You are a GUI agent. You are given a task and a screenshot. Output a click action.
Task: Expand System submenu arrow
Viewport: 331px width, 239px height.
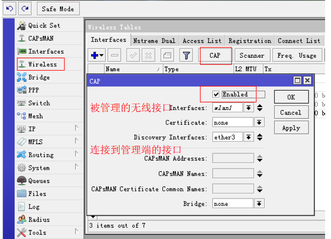(77, 167)
